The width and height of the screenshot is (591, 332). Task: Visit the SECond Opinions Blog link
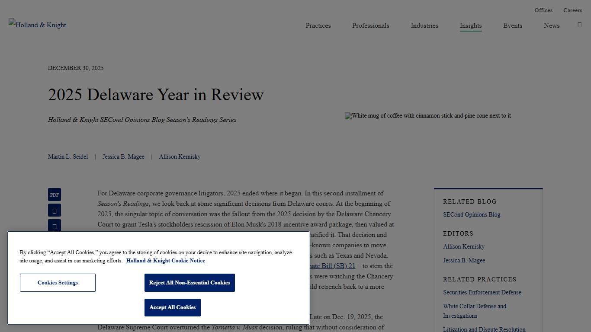point(472,214)
